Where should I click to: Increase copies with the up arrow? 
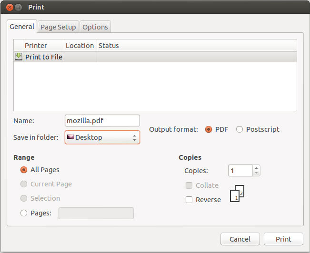pyautogui.click(x=256, y=168)
